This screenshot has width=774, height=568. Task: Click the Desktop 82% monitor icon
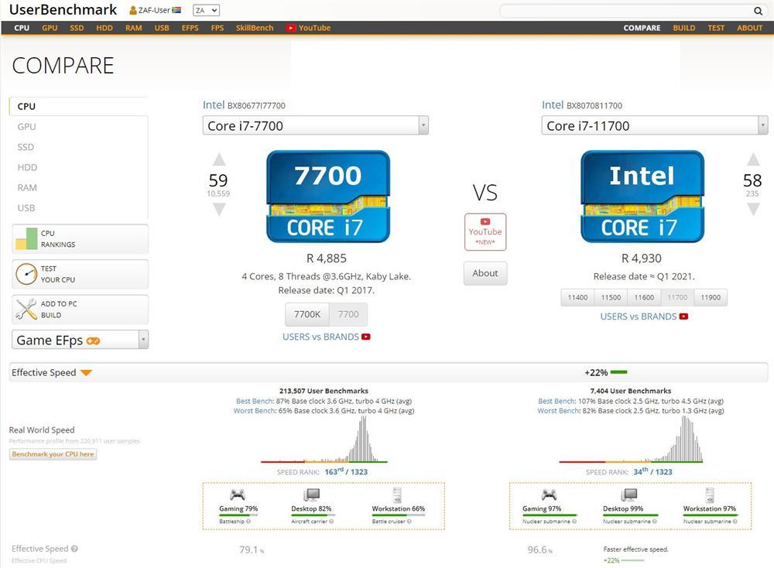click(x=311, y=494)
